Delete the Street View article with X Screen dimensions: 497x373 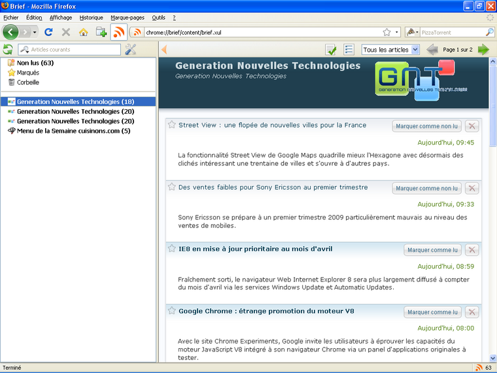point(471,126)
